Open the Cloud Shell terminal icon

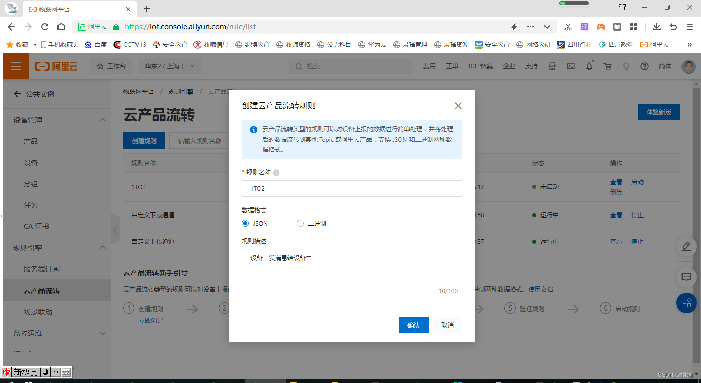coord(571,66)
